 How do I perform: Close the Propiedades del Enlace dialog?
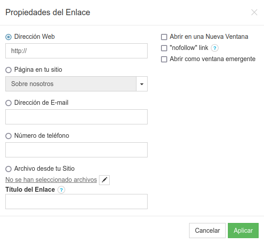254,12
